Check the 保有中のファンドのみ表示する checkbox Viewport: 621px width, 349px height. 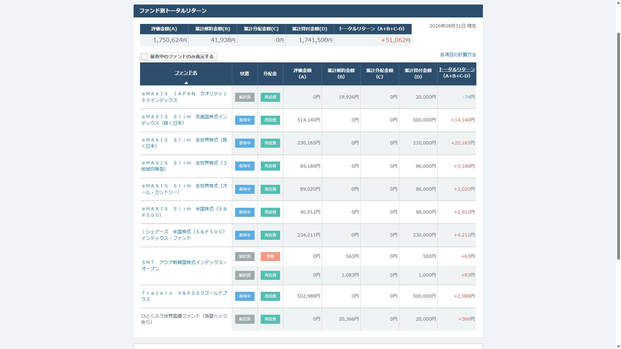pyautogui.click(x=144, y=57)
